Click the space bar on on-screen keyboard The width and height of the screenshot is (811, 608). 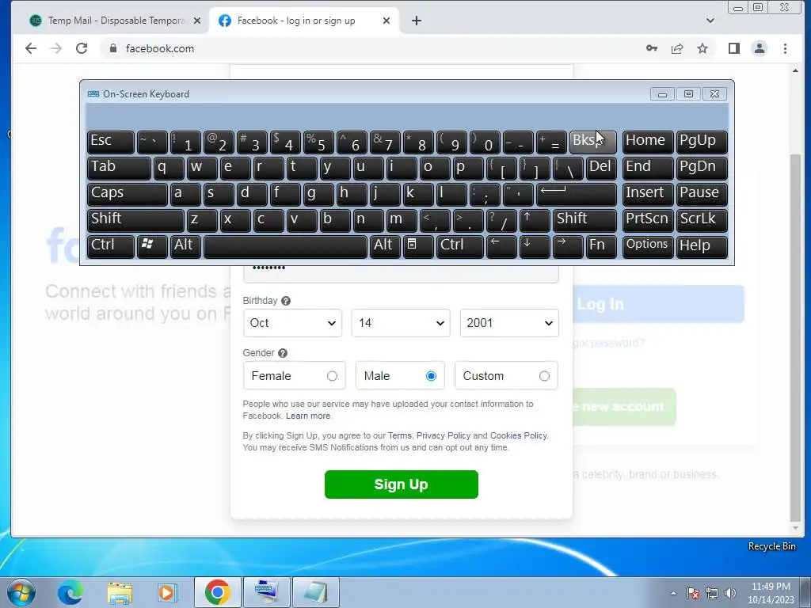point(285,246)
